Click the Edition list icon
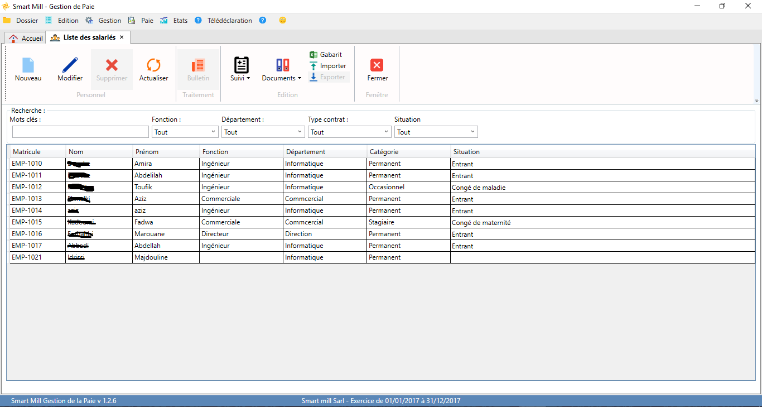Image resolution: width=762 pixels, height=407 pixels. tap(49, 20)
